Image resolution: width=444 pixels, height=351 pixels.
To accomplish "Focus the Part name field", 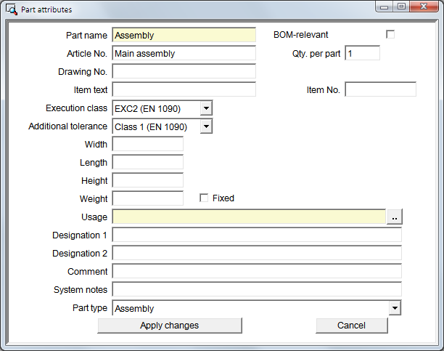I will click(x=184, y=35).
